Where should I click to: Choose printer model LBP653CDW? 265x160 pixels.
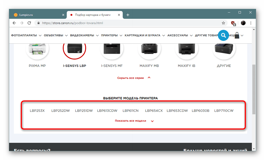(177, 111)
